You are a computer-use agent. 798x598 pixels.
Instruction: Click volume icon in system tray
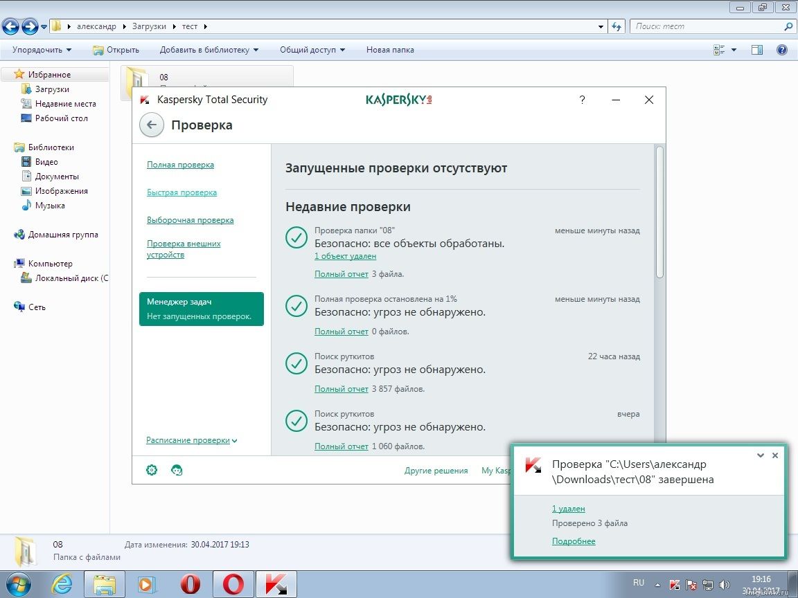click(x=724, y=585)
